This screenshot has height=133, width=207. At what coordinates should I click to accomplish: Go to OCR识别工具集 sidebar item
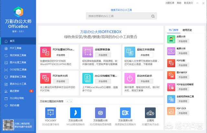click(18, 70)
